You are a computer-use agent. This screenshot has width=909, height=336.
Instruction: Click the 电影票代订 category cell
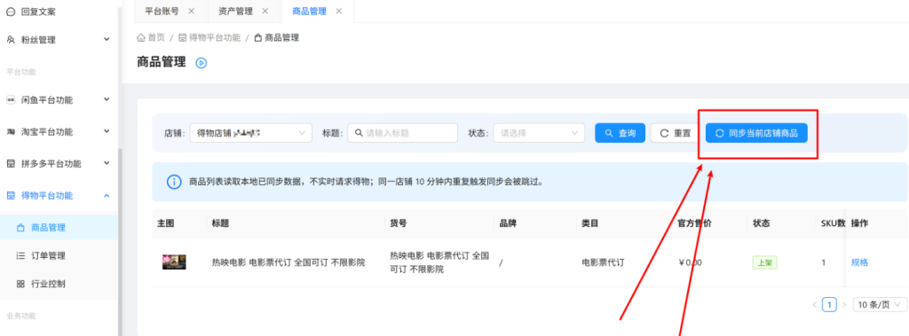pos(603,262)
